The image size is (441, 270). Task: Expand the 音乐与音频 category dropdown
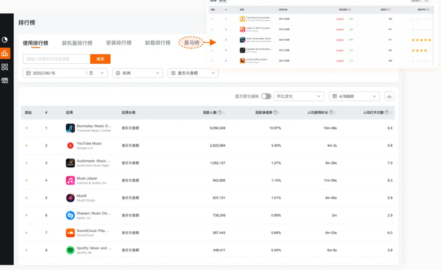click(x=193, y=73)
